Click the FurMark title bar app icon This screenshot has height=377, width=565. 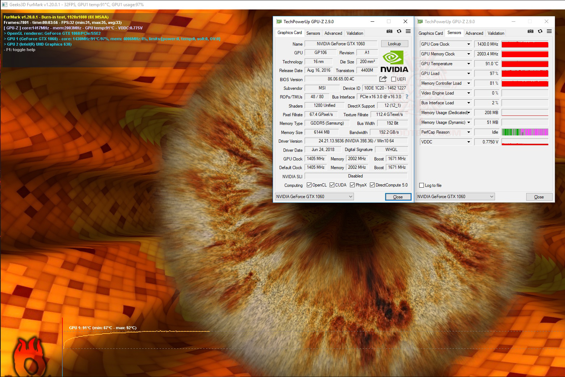click(x=5, y=5)
